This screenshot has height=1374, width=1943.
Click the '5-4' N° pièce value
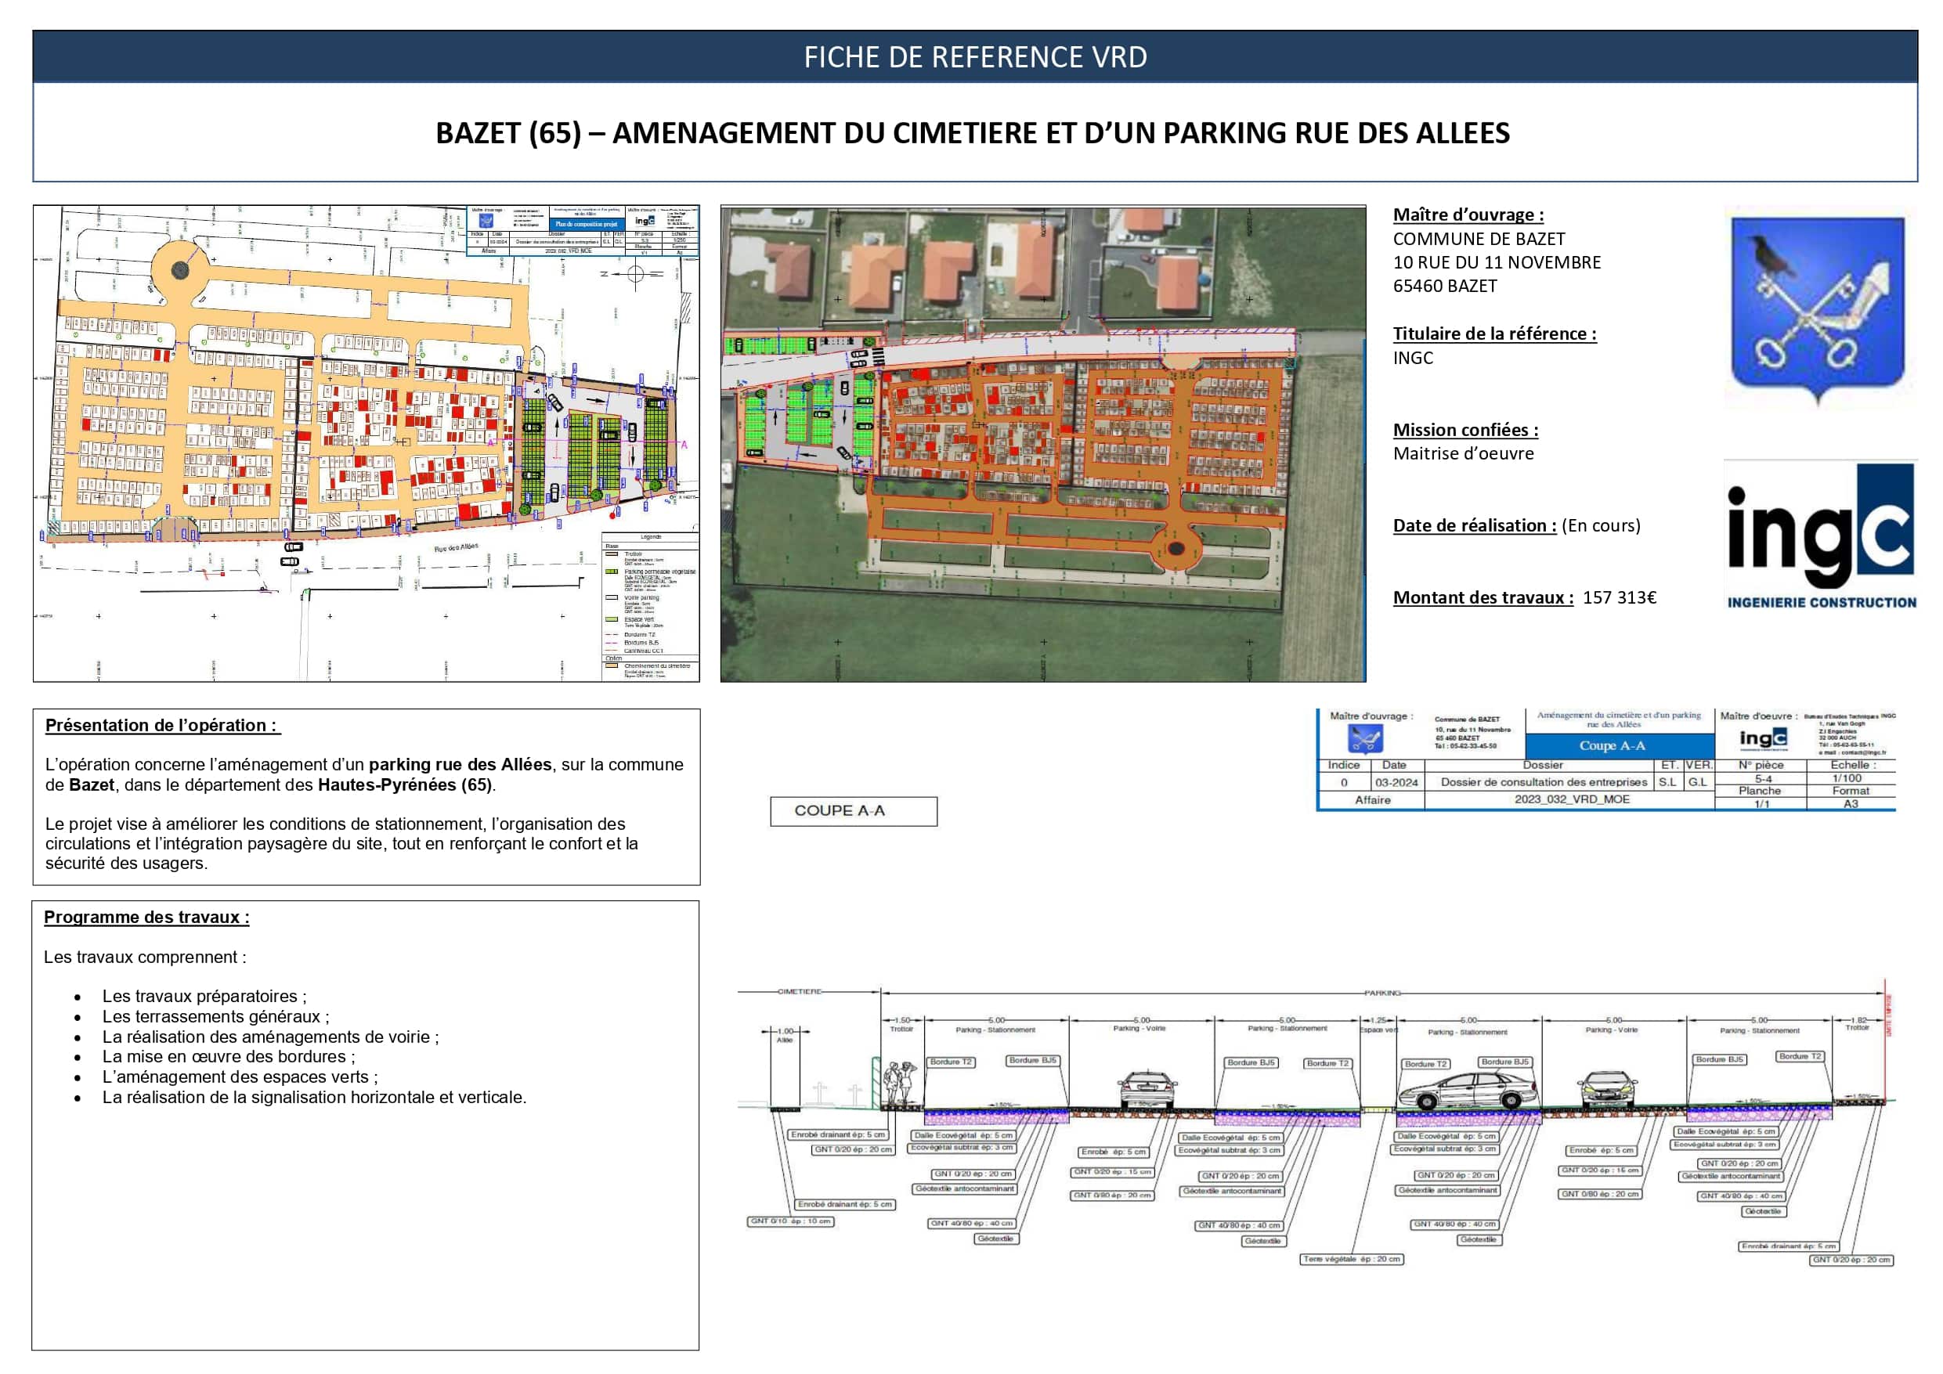[1763, 778]
